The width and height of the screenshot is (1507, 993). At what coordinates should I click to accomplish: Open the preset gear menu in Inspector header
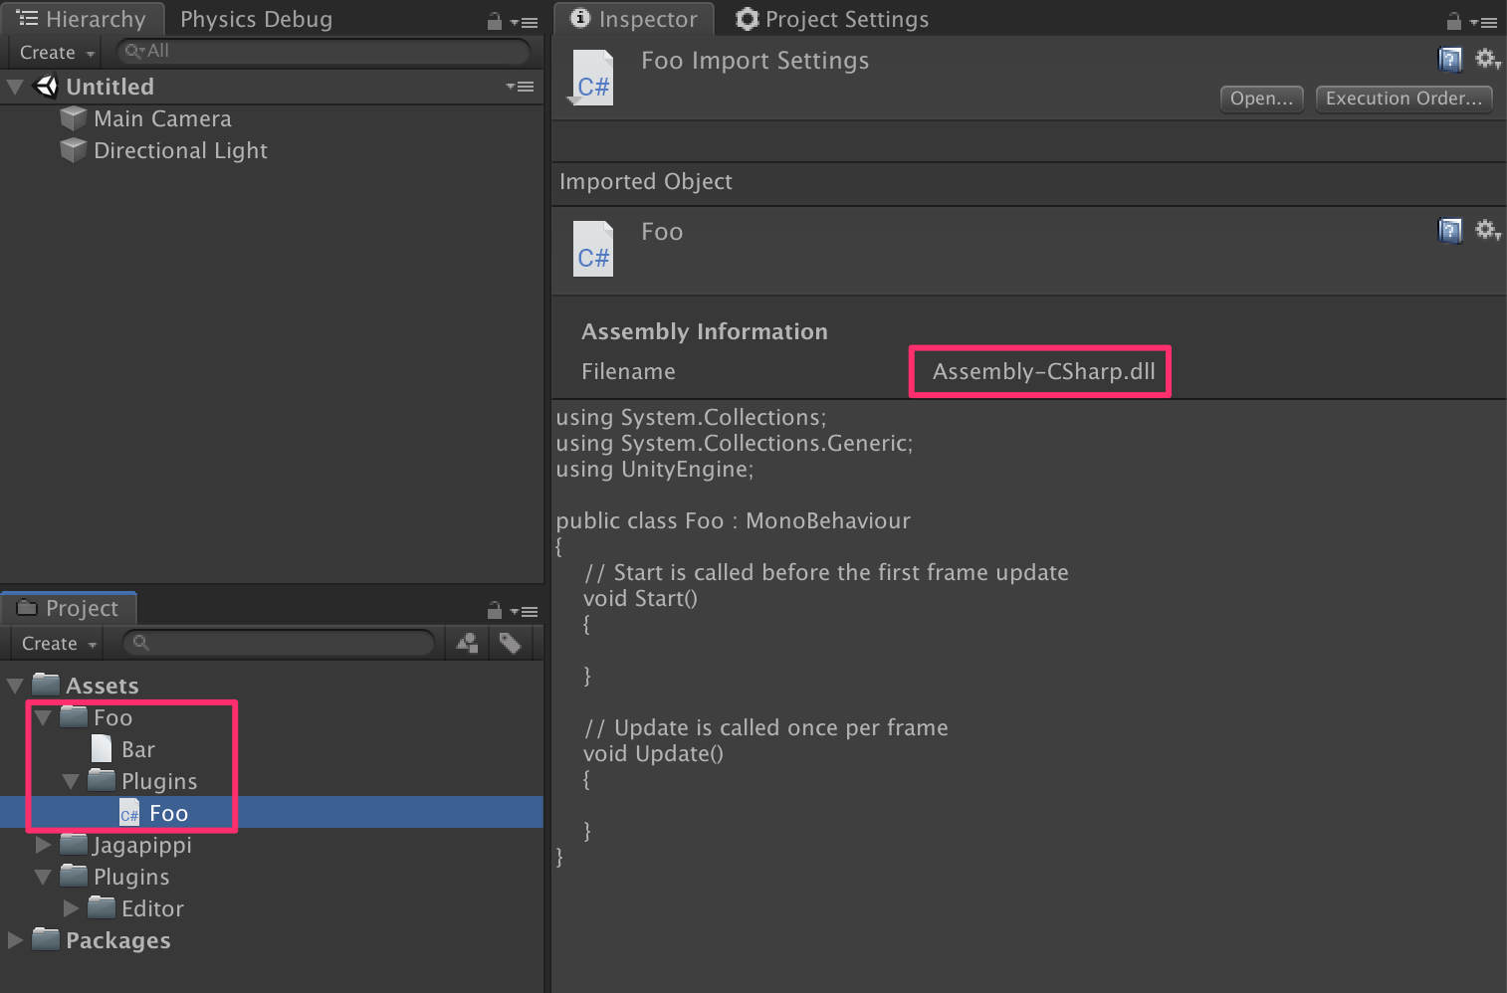coord(1487,59)
